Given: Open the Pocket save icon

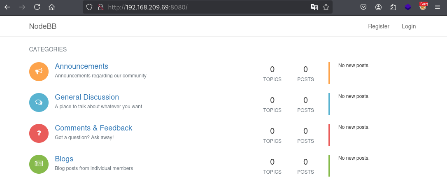Looking at the screenshot, I should coord(363,7).
